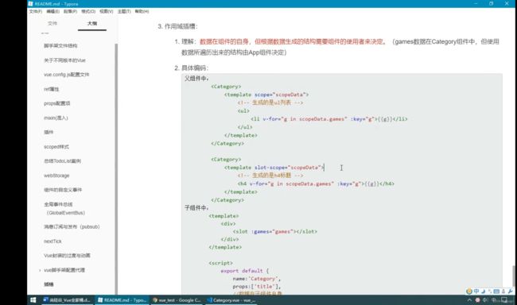Click the 子组件中 line in code block
517x305 pixels.
(196, 208)
